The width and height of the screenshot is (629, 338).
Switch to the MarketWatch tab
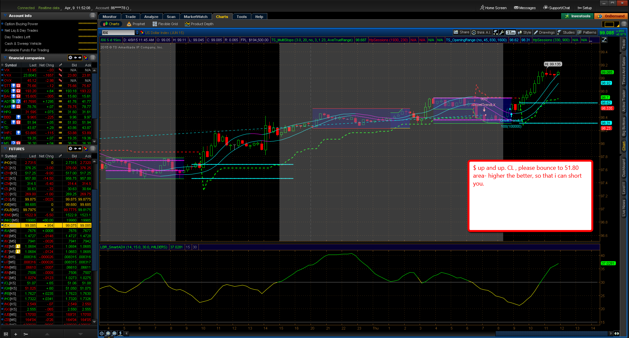(x=196, y=17)
